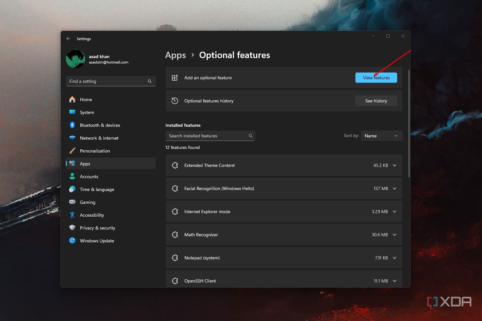Screen dimensions: 482x321
Task: Click the See history button
Action: 376,101
